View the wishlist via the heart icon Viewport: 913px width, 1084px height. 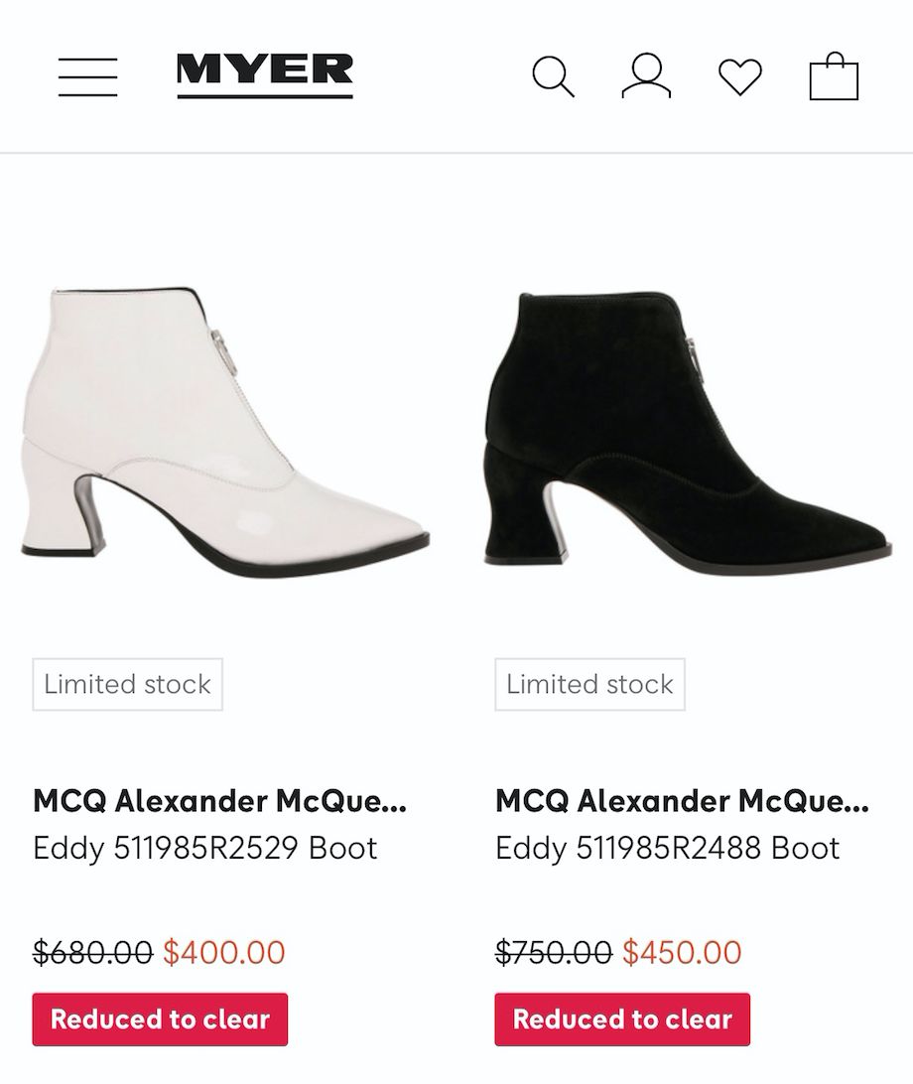740,77
